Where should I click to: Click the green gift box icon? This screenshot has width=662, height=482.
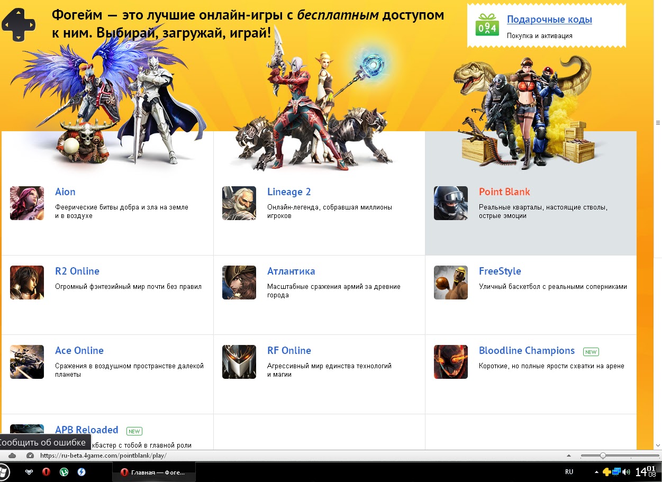point(487,25)
